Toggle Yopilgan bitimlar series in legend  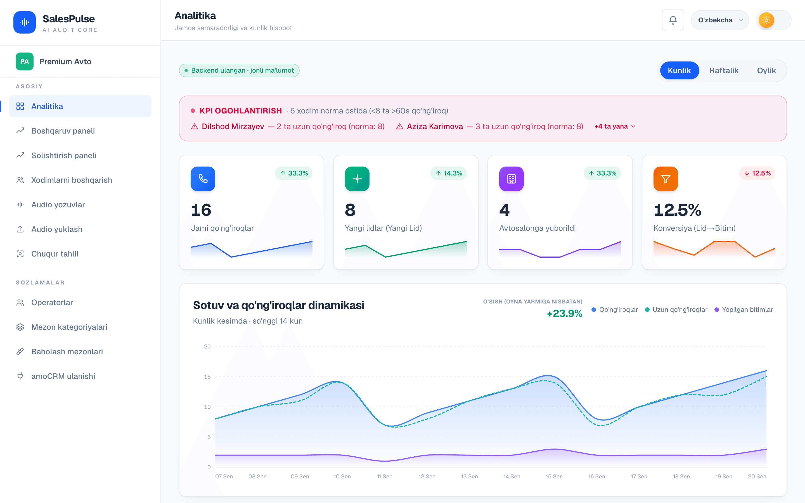coord(744,310)
